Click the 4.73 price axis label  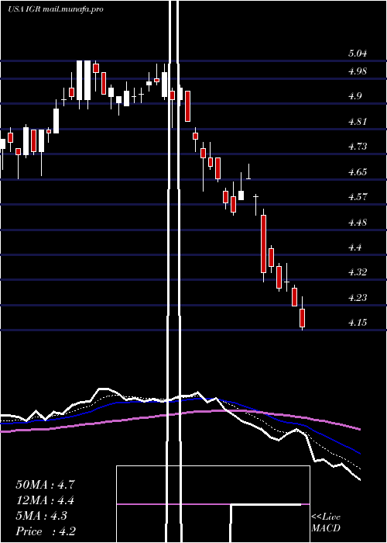(358, 147)
